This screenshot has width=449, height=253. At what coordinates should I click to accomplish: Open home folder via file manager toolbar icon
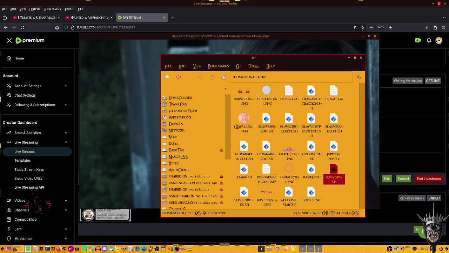tap(223, 77)
